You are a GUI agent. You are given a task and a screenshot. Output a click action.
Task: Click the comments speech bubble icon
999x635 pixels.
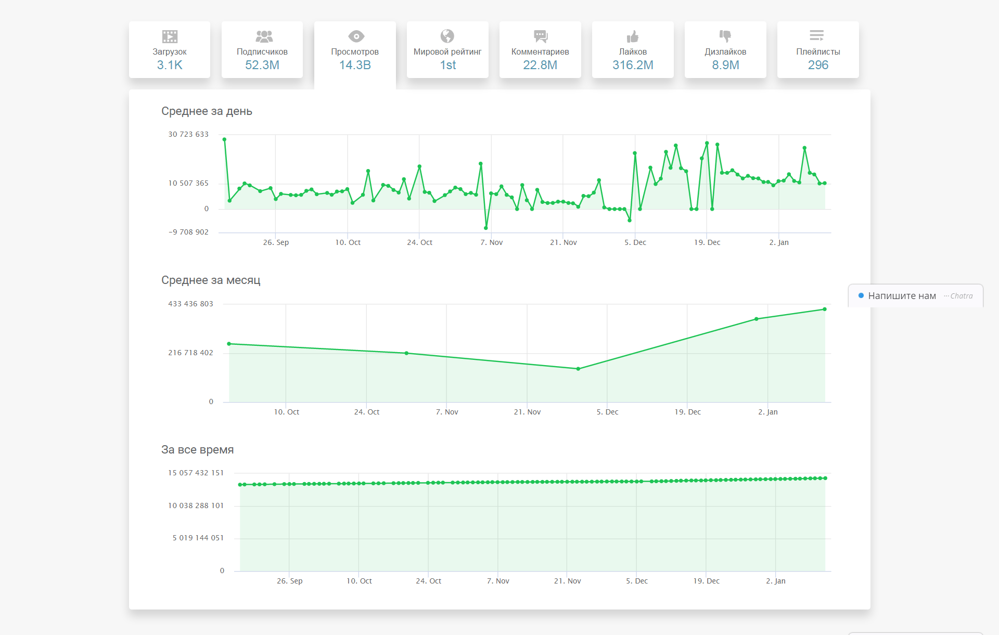click(541, 36)
